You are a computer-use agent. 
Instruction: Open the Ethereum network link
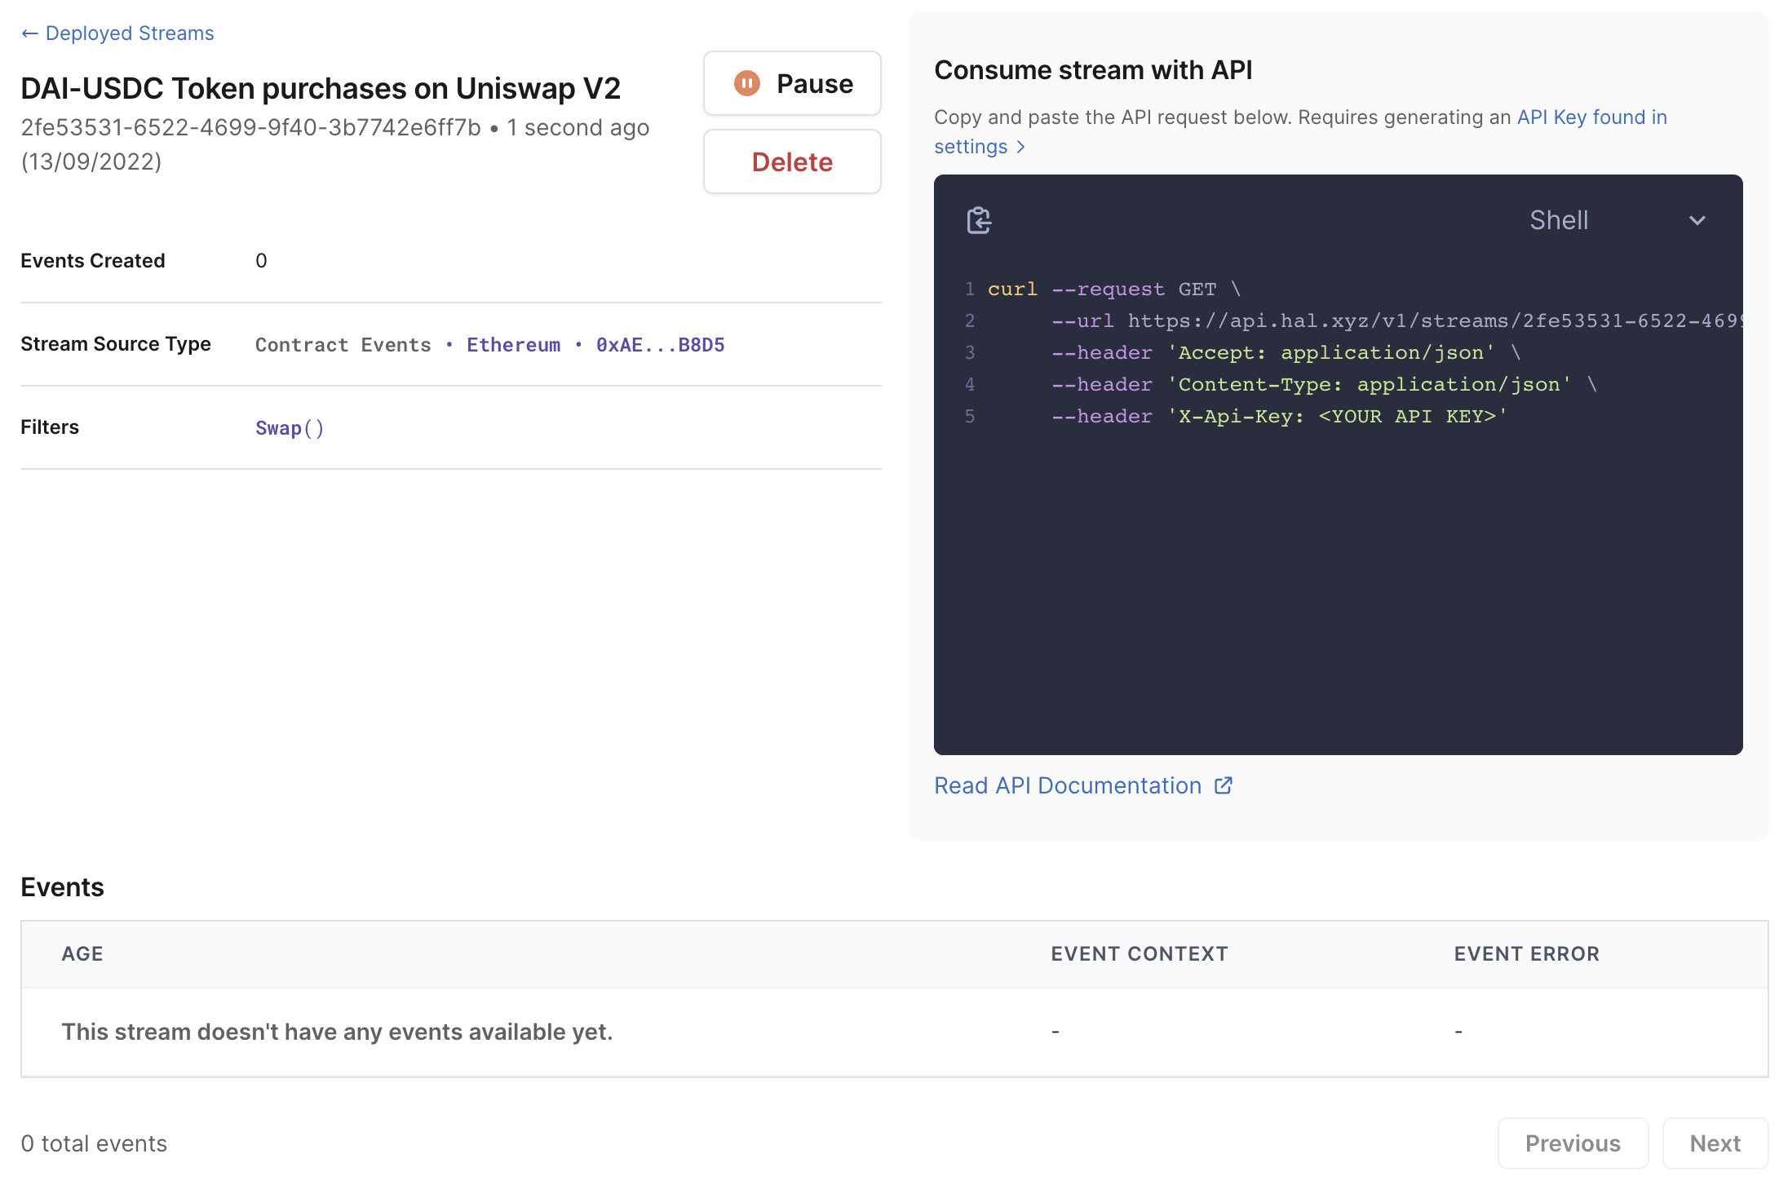pos(513,345)
